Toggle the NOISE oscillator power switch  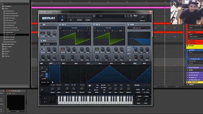(x=41, y=41)
